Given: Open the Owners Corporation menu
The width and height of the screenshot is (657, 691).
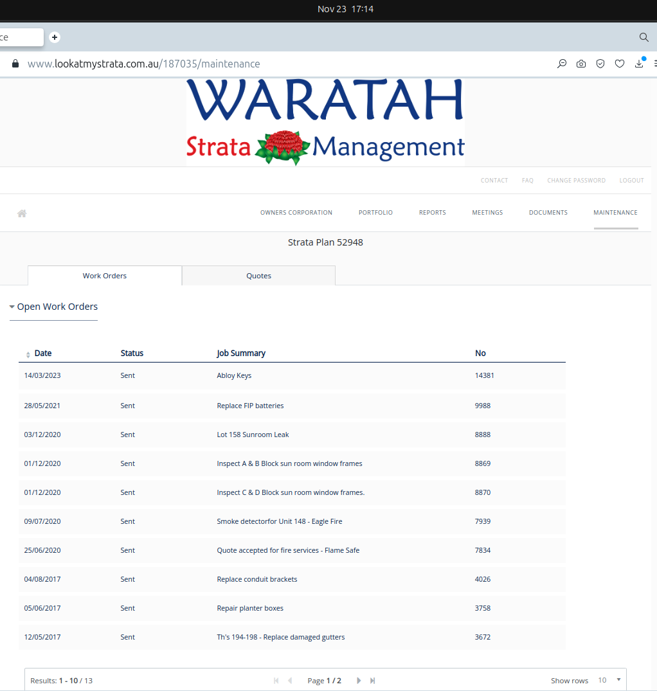Looking at the screenshot, I should [x=296, y=212].
